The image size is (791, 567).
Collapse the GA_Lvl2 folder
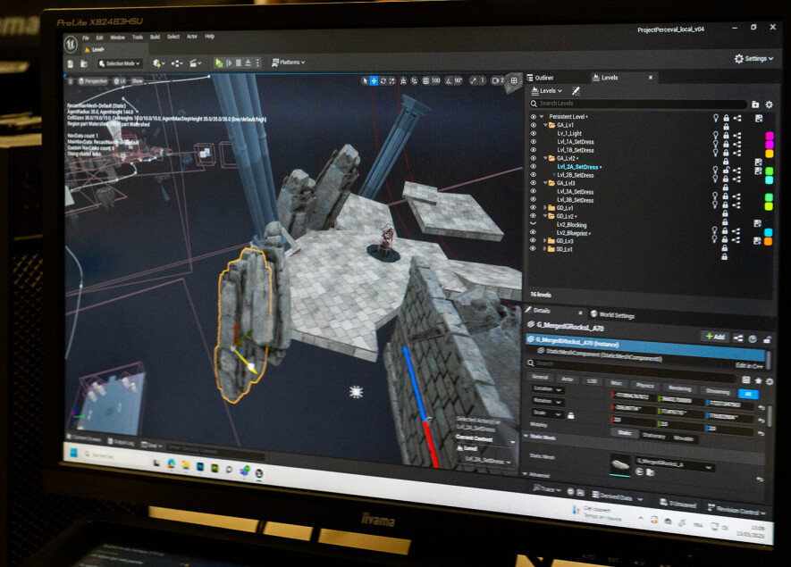click(545, 158)
